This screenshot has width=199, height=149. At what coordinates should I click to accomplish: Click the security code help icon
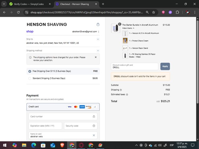tap(94, 126)
